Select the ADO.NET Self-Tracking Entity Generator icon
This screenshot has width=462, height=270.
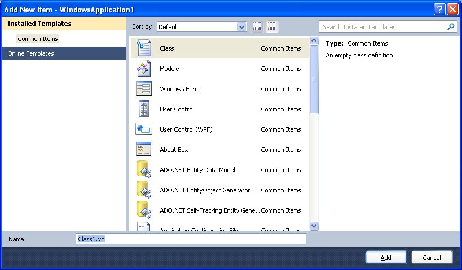(144, 210)
